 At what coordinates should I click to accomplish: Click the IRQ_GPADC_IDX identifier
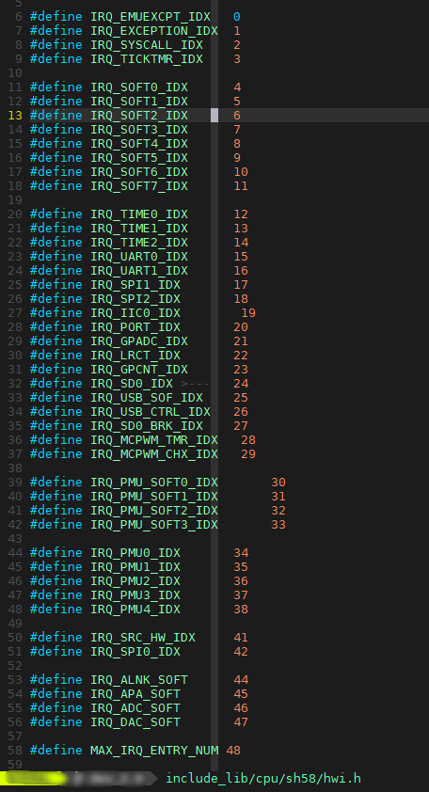pyautogui.click(x=139, y=341)
